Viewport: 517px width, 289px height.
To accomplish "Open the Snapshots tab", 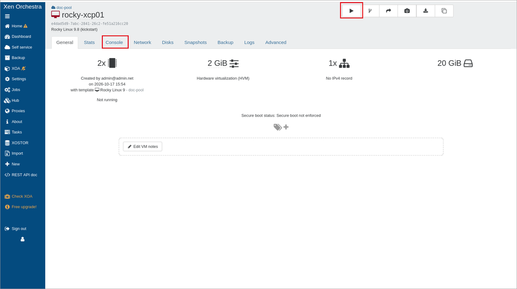I will tap(195, 43).
